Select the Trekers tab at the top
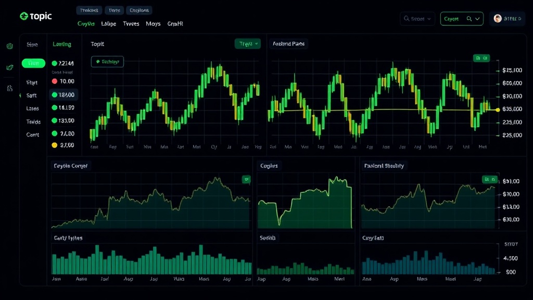The width and height of the screenshot is (533, 300). coord(89,10)
